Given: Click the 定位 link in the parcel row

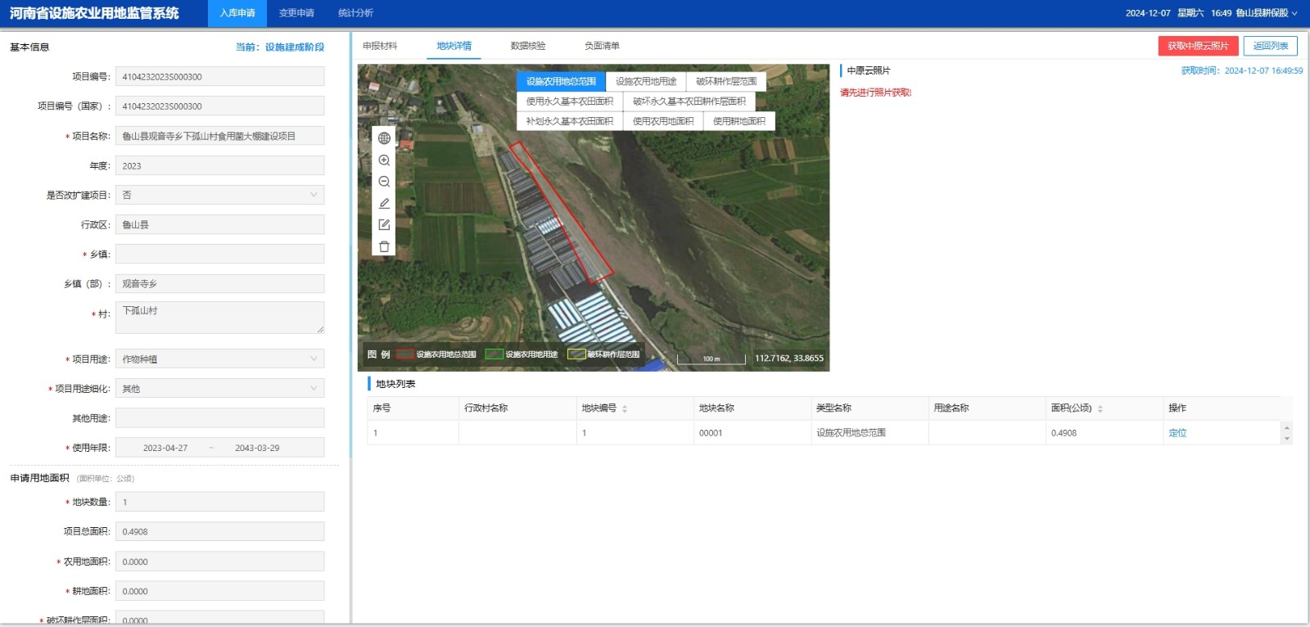Looking at the screenshot, I should coord(1177,433).
